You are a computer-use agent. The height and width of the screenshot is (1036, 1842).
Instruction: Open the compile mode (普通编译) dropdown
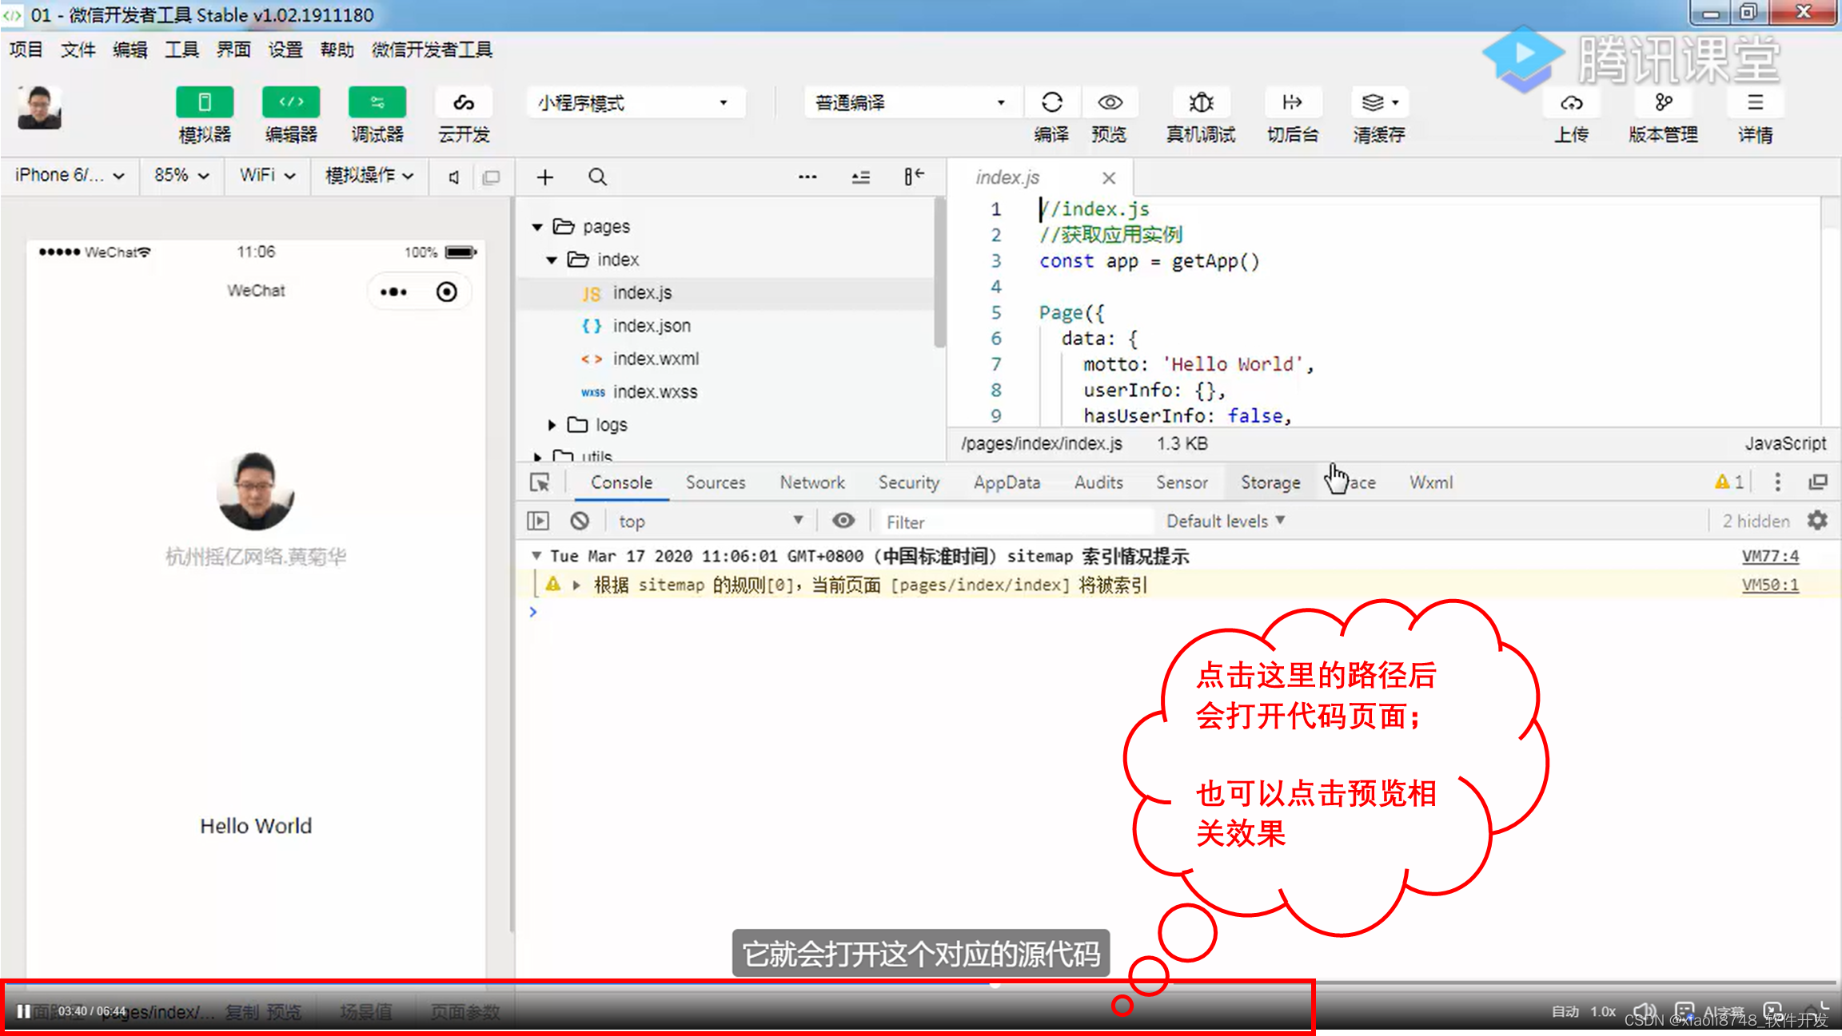(912, 103)
